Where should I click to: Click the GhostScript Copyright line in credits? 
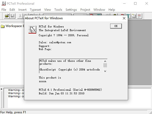69,69
